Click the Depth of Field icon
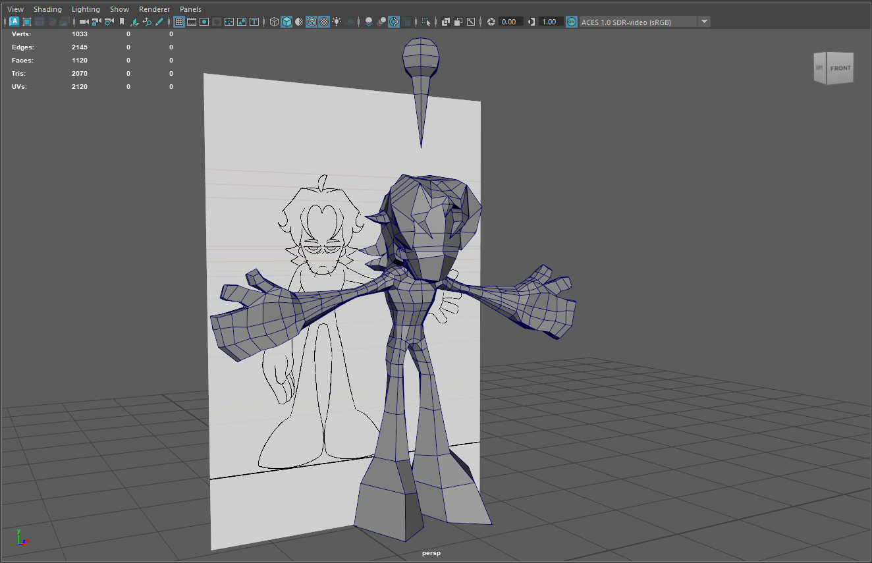 point(408,22)
